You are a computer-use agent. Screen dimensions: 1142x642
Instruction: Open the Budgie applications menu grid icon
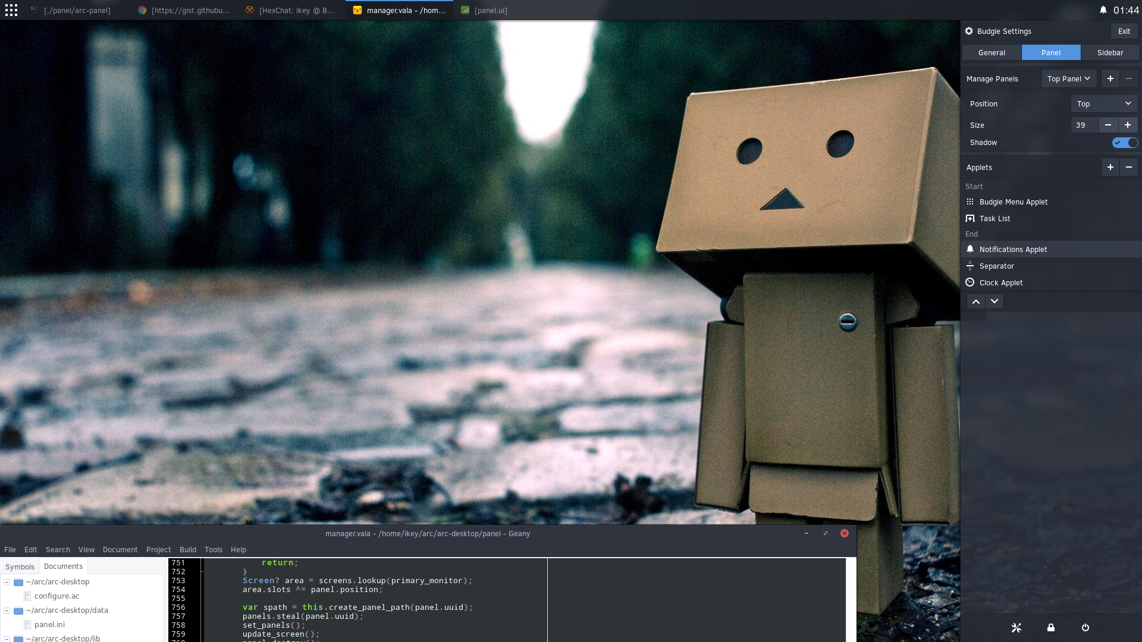pos(11,10)
